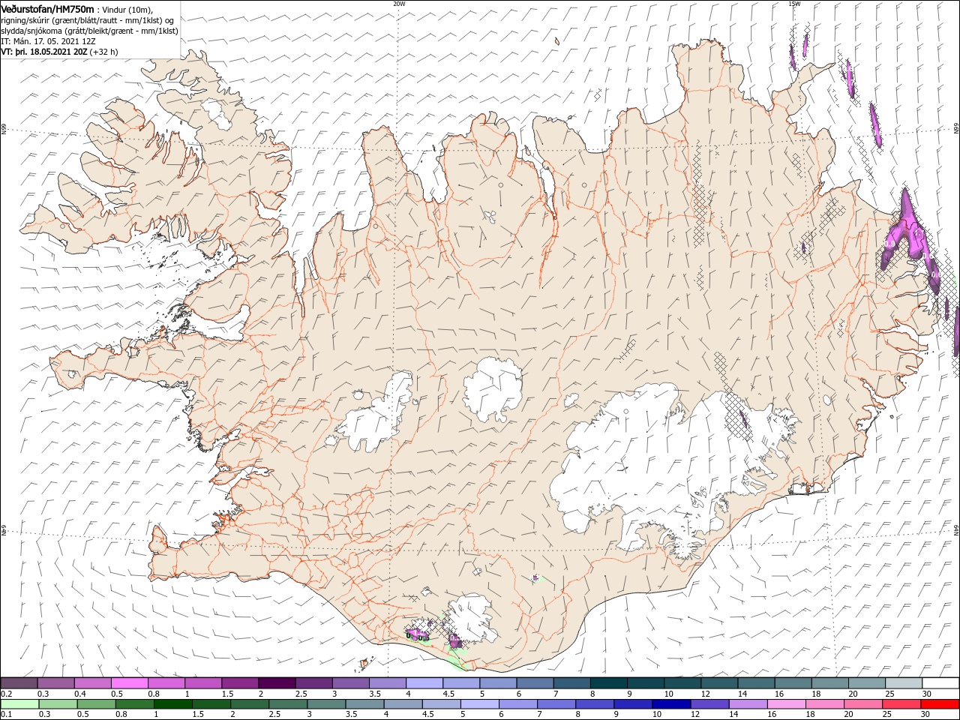The width and height of the screenshot is (960, 720).
Task: Select the 1 swatch in the snow scale
Action: (203, 683)
